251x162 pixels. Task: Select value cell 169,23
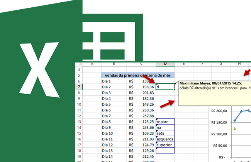[141, 133]
